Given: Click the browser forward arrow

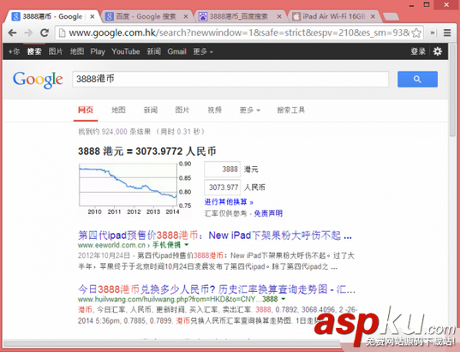Looking at the screenshot, I should (x=28, y=33).
